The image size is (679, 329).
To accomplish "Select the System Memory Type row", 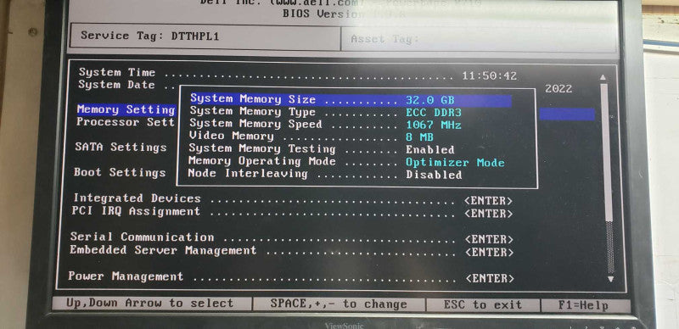I will (x=326, y=112).
